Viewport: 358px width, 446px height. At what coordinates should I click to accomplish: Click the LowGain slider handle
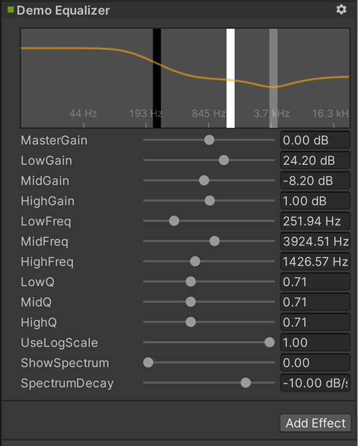(x=224, y=160)
